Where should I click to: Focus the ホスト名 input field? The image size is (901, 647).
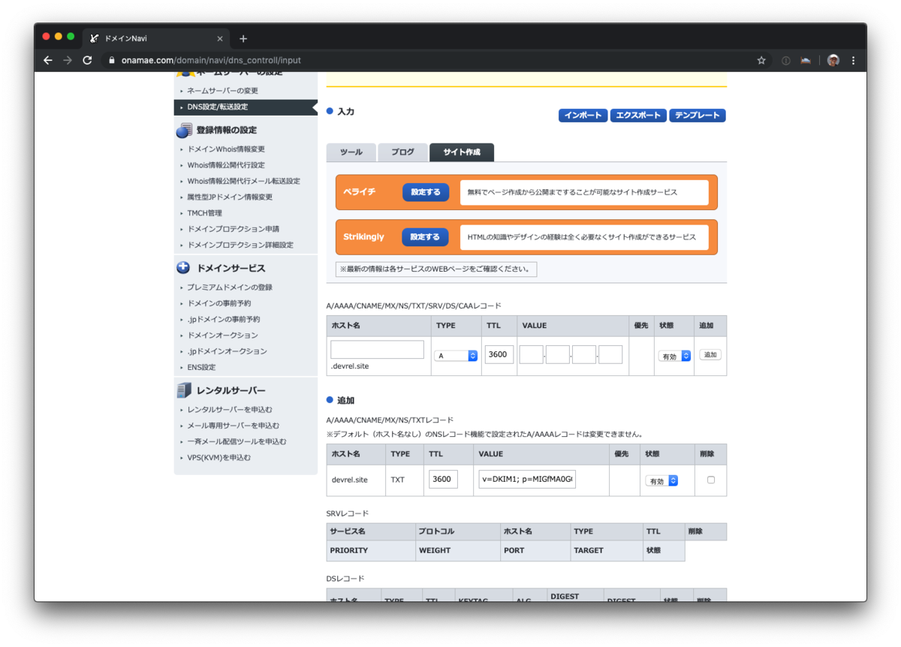pyautogui.click(x=377, y=349)
